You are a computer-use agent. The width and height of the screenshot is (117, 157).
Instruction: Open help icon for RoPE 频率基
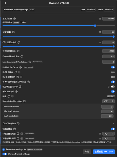click(16, 72)
